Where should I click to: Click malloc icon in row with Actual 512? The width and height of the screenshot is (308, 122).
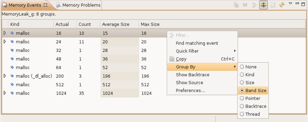pos(12,85)
